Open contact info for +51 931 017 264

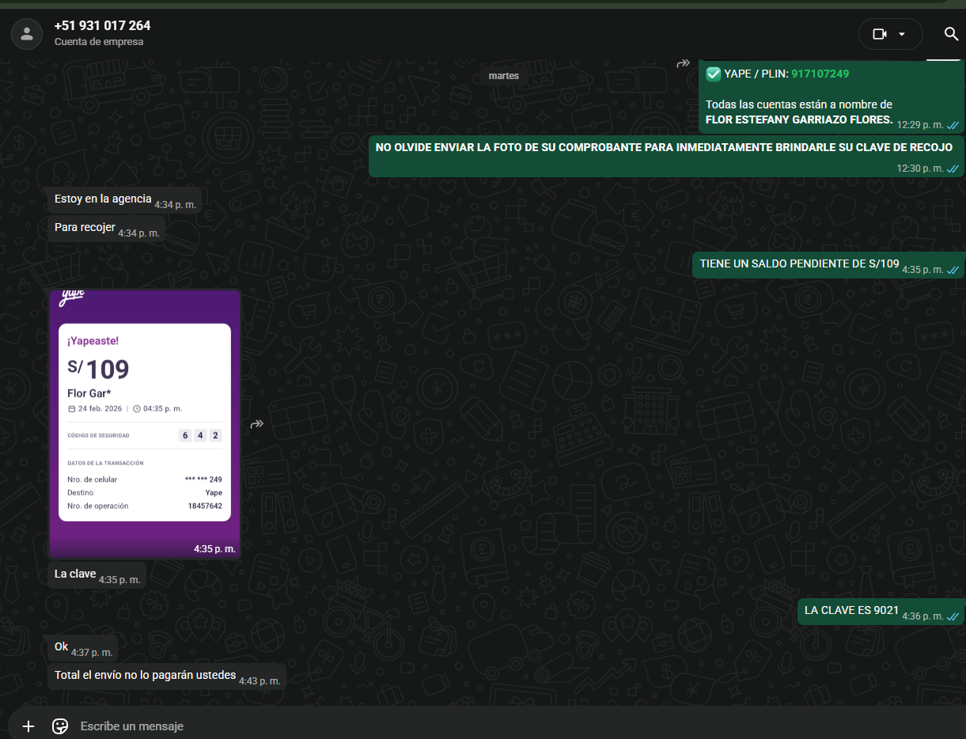[102, 26]
